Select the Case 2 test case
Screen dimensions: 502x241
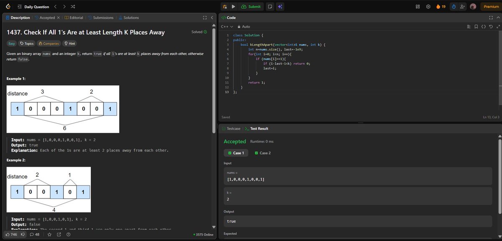(x=263, y=153)
